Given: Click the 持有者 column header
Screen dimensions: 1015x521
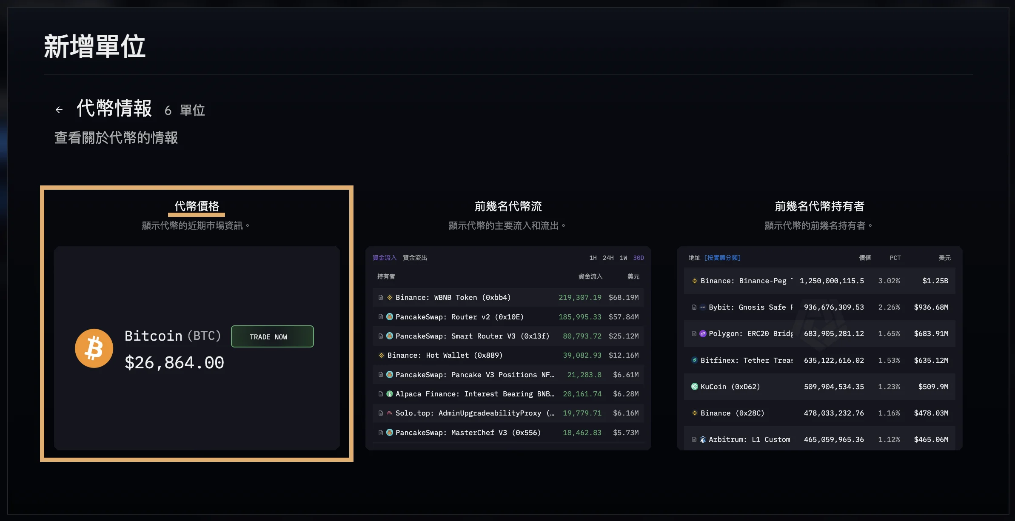Looking at the screenshot, I should (x=386, y=276).
